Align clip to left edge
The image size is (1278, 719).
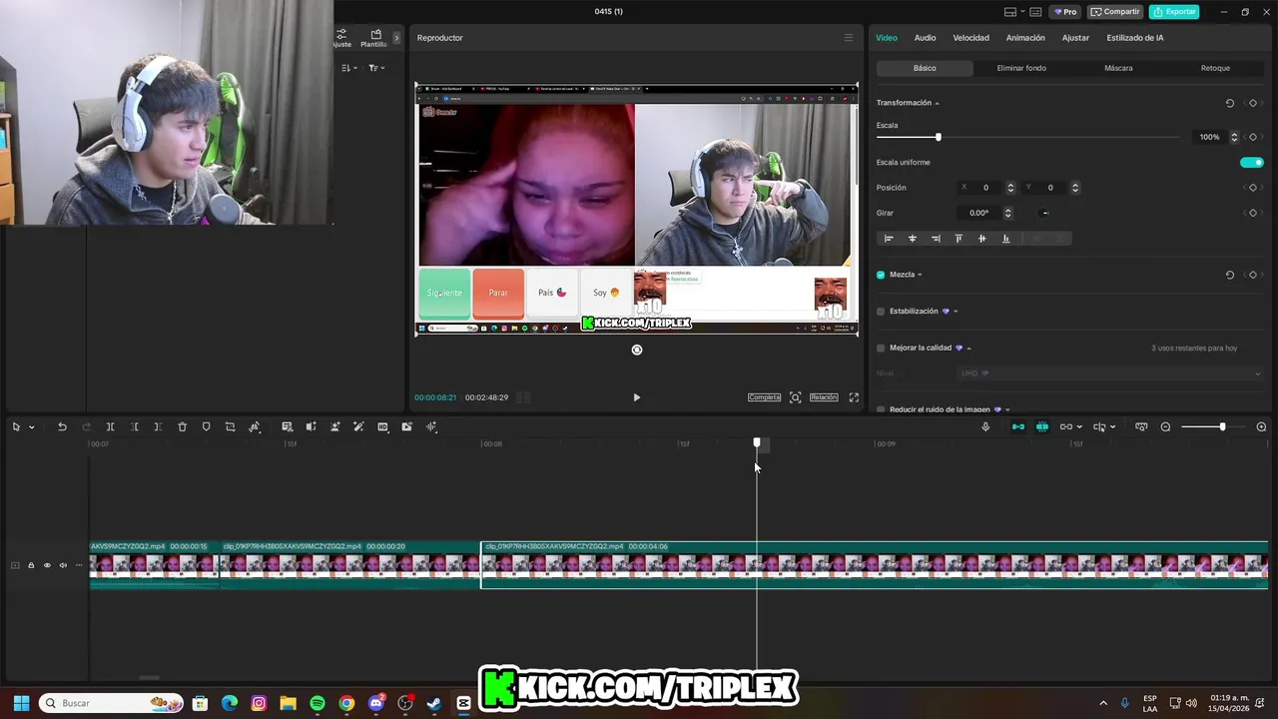pyautogui.click(x=889, y=239)
